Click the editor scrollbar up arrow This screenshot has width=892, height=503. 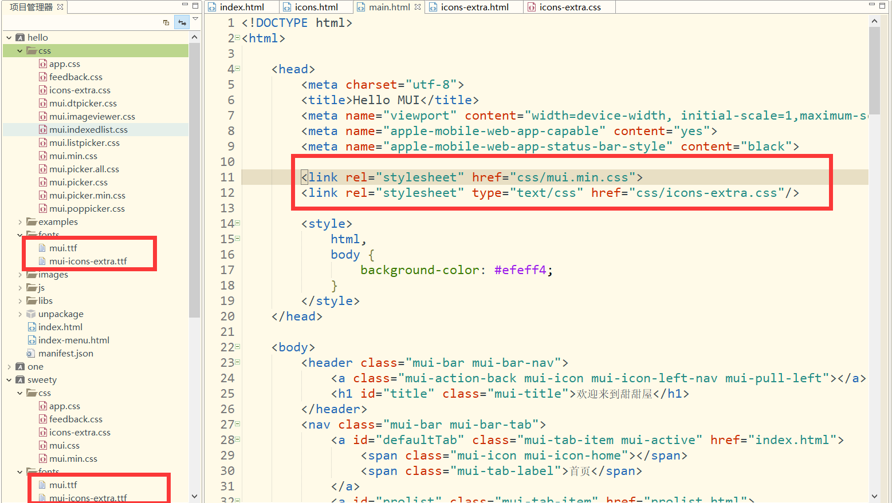coord(874,21)
